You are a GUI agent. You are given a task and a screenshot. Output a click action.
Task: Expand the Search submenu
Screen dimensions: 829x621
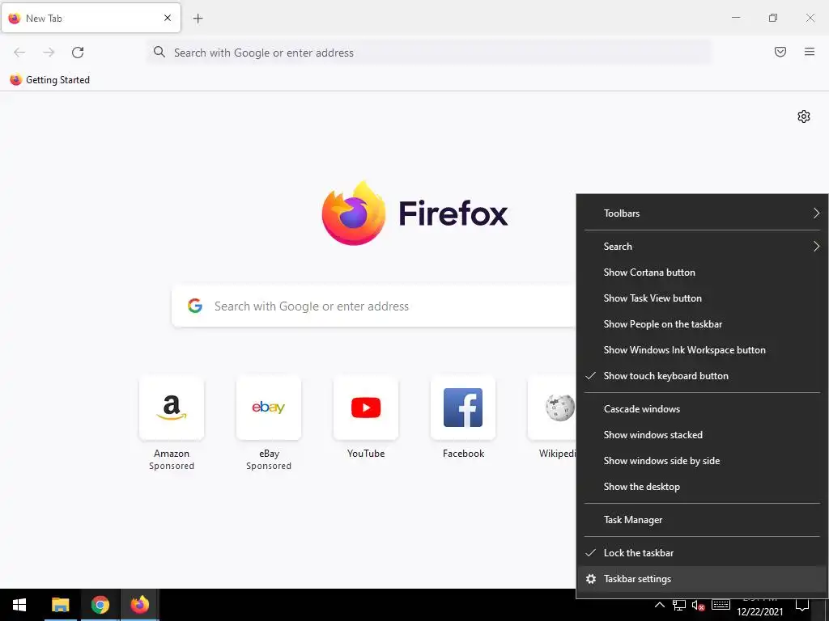(702, 247)
